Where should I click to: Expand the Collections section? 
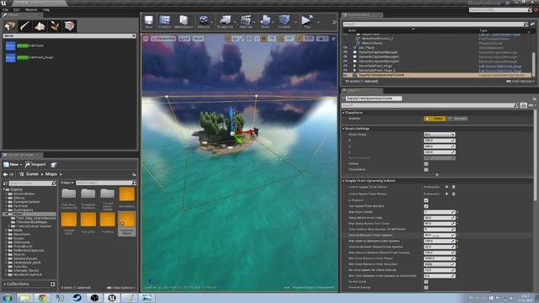pos(5,284)
